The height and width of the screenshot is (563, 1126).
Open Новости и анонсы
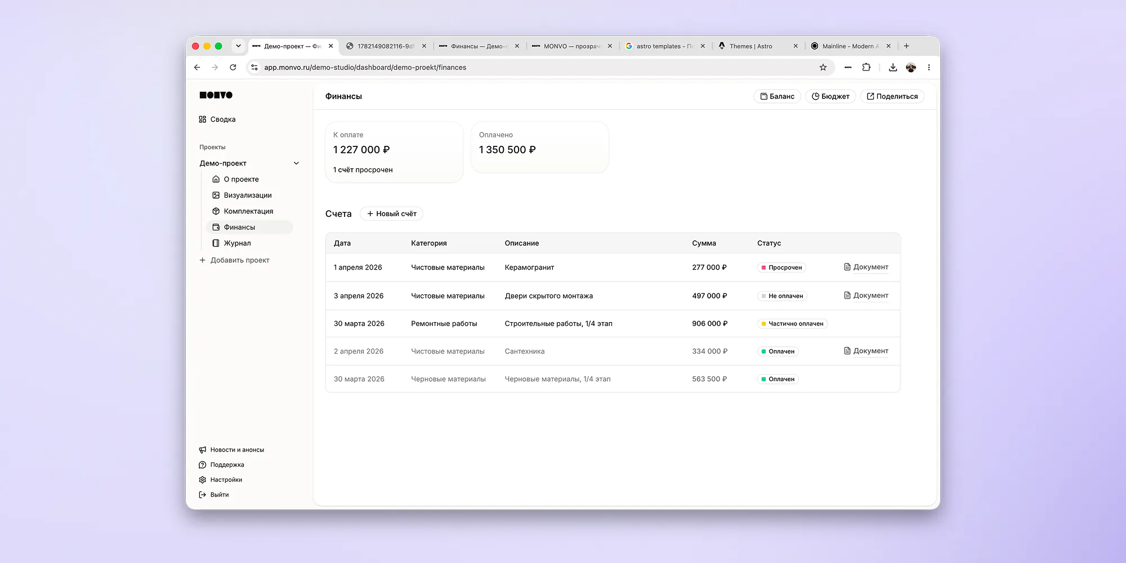[x=231, y=450]
